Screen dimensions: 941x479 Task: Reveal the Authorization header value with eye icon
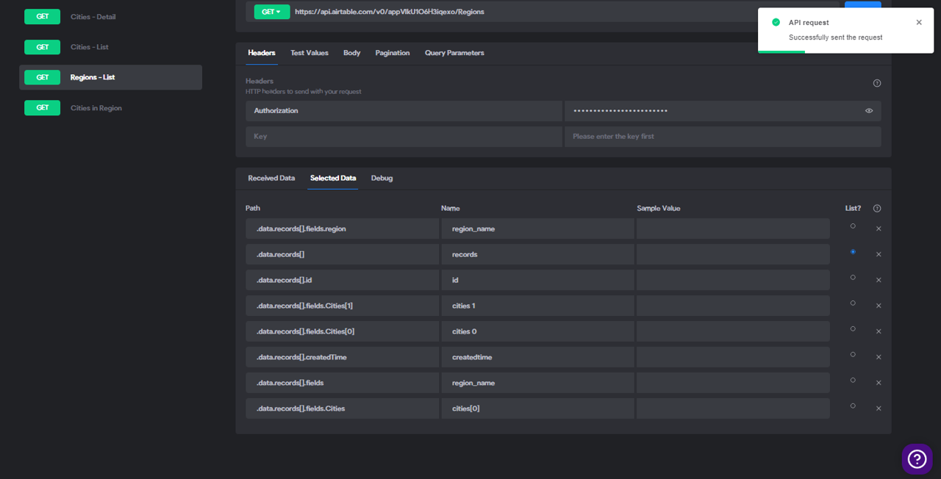869,111
